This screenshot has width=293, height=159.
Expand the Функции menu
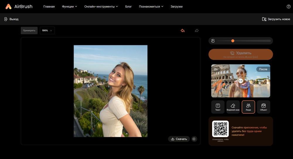(x=69, y=6)
